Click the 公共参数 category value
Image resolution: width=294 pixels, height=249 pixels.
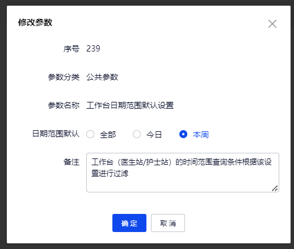click(x=102, y=77)
